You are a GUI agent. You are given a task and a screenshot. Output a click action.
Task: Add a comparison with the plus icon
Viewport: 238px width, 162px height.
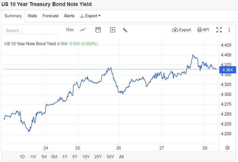(112, 30)
